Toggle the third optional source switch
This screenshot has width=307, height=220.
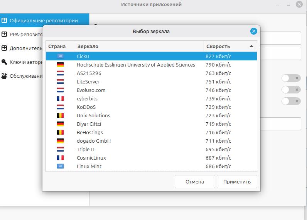(291, 101)
